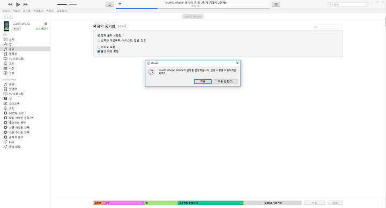
Task: Eject the iPhone with the eject icon
Action: pos(46,24)
